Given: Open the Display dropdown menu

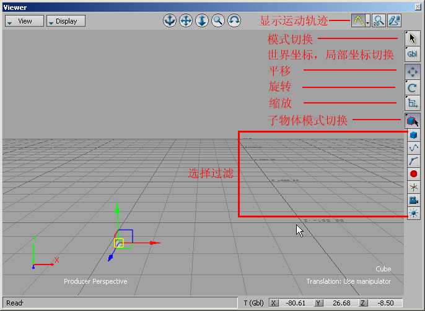Looking at the screenshot, I should tap(66, 21).
